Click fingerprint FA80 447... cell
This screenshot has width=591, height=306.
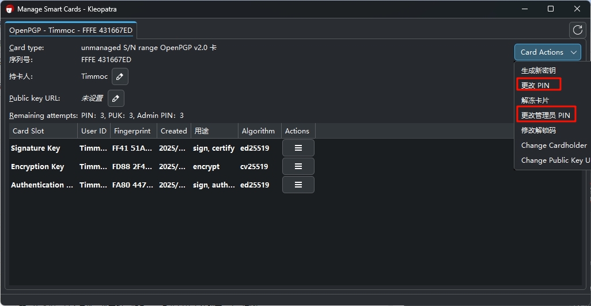(132, 185)
